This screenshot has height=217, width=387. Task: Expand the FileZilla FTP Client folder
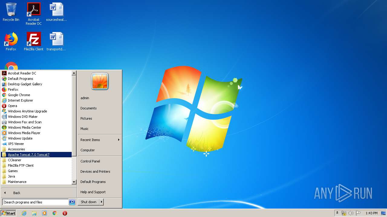36,165
